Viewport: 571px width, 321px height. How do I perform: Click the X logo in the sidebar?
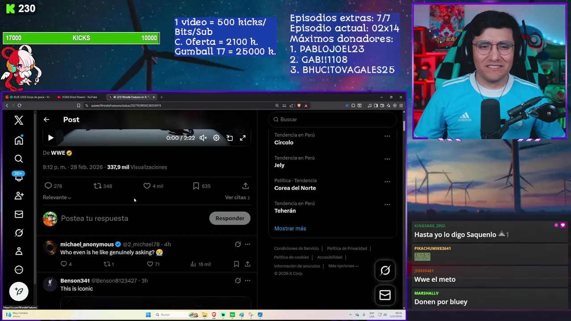point(19,120)
